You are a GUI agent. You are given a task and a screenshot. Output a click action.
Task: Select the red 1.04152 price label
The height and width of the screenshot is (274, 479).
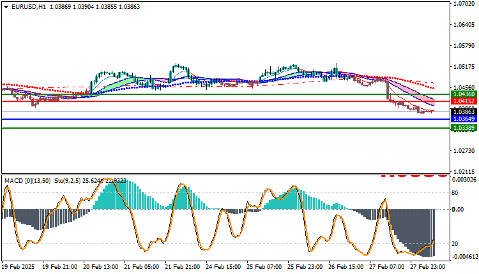coord(464,101)
